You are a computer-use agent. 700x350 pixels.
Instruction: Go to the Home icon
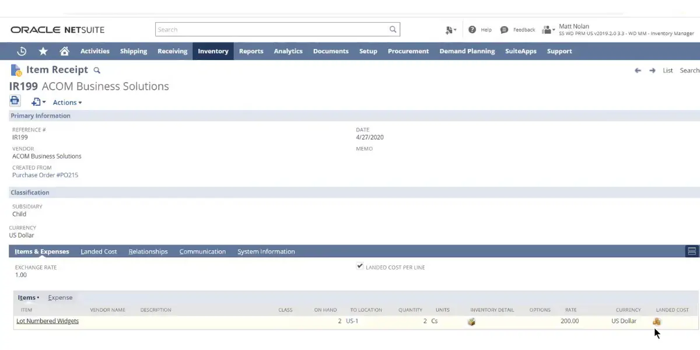[x=65, y=51]
